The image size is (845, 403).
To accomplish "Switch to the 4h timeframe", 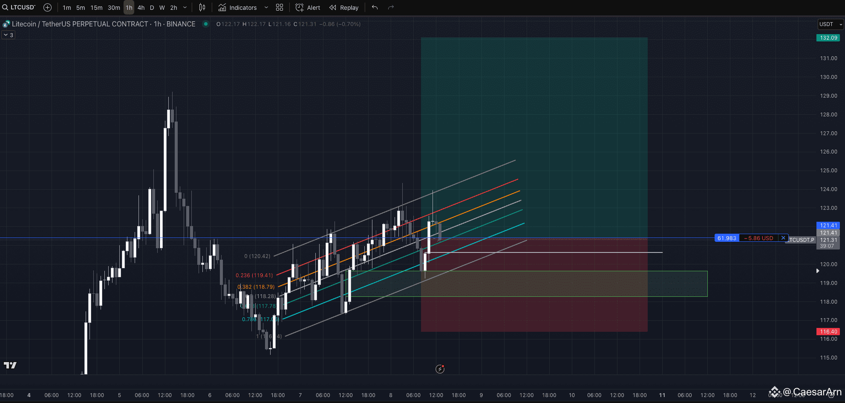I will (141, 8).
